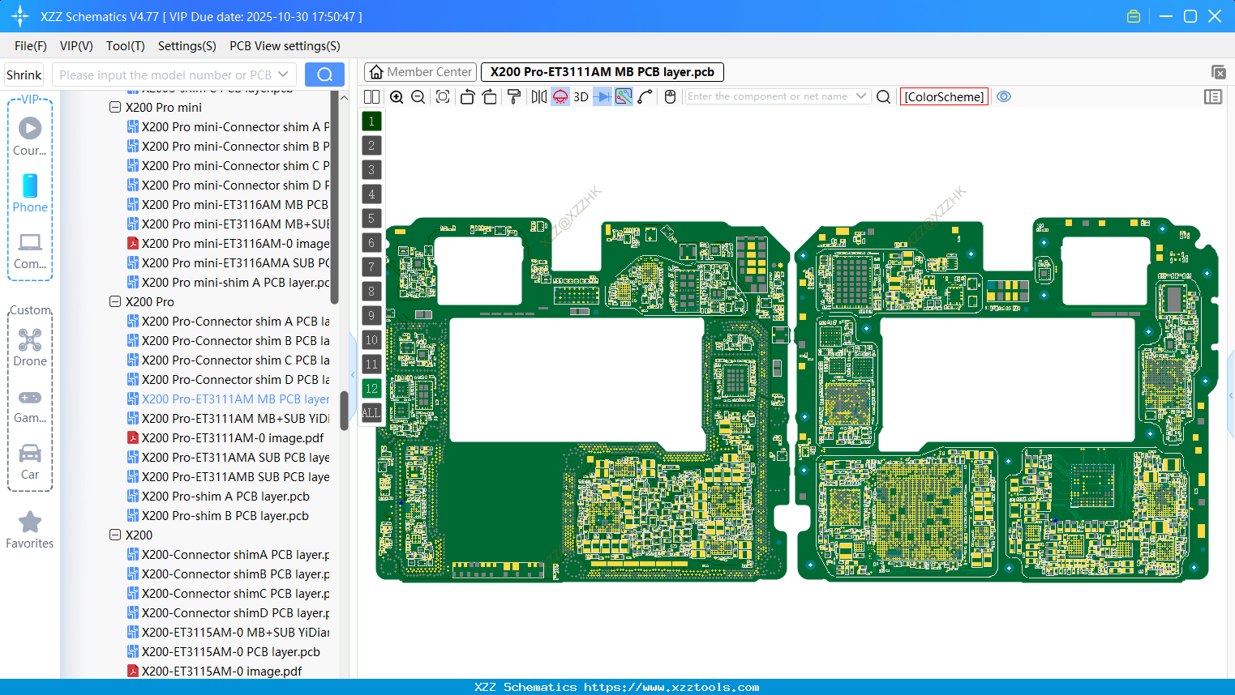Viewport: 1235px width, 695px height.
Task: Toggle the diode/net tracing mode icon
Action: (601, 96)
